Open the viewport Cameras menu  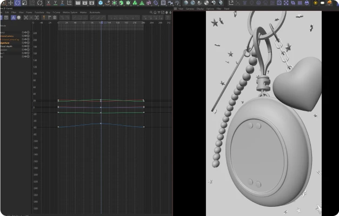point(190,9)
